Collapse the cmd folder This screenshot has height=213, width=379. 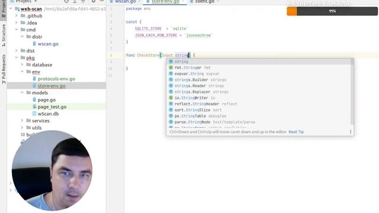[x=16, y=30]
